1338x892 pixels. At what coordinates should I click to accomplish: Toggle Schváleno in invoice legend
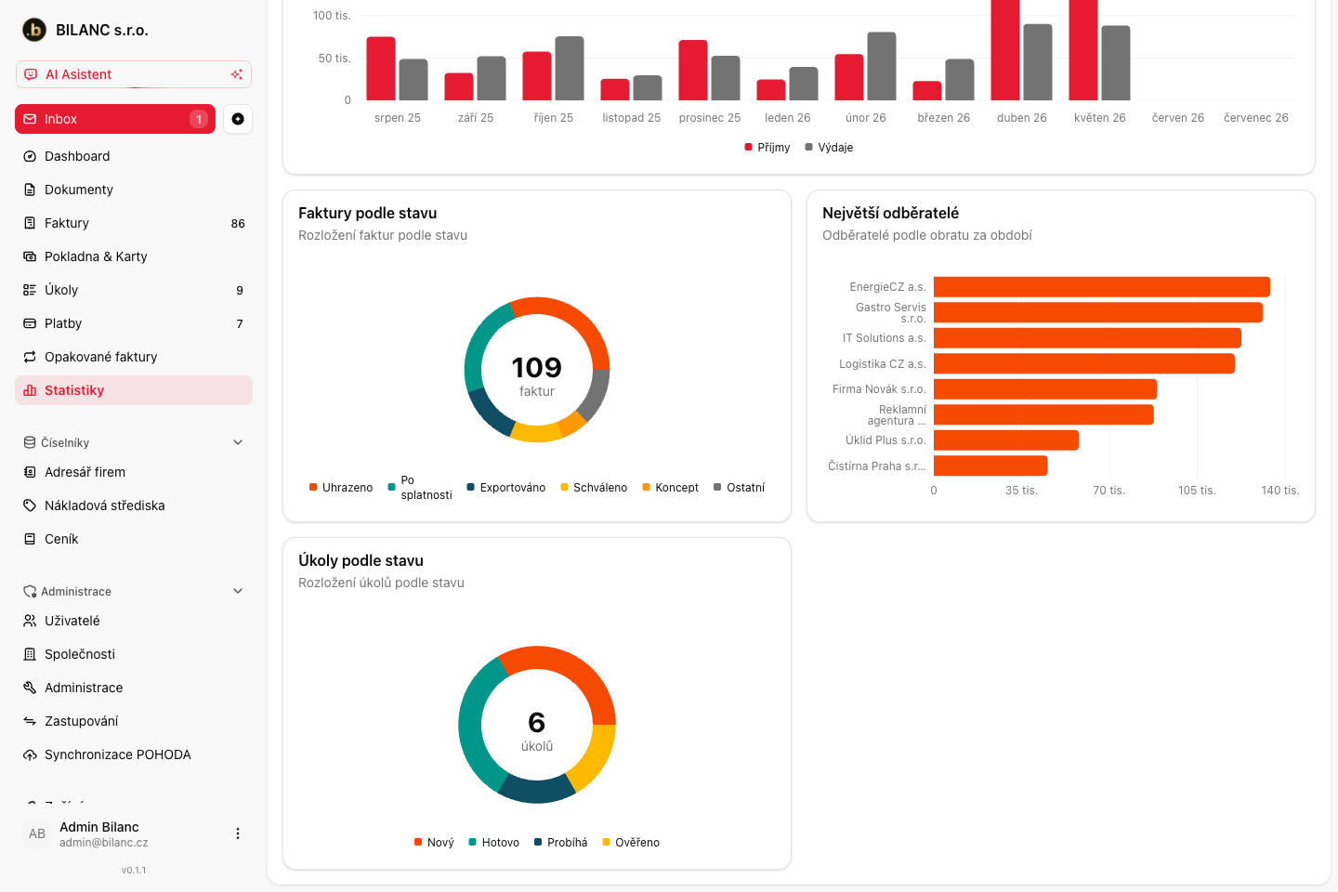tap(594, 487)
